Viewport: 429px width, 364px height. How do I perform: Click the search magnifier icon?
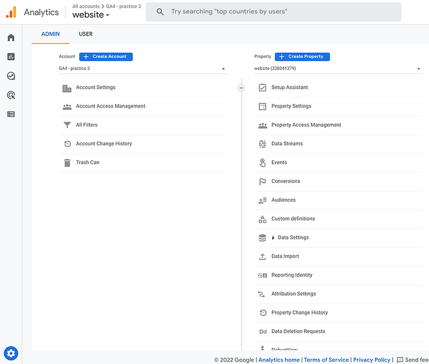click(x=160, y=12)
